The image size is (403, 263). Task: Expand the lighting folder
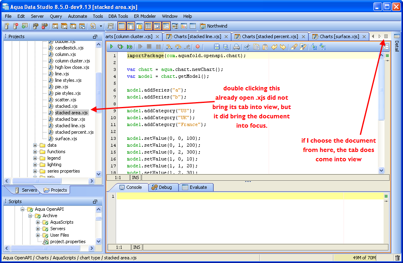[x=35, y=165]
